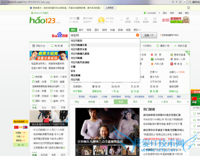Viewport: 200px width, 156px height.
Task: Click the 爱奇艺高清 site icon
Action: pyautogui.click(x=172, y=55)
